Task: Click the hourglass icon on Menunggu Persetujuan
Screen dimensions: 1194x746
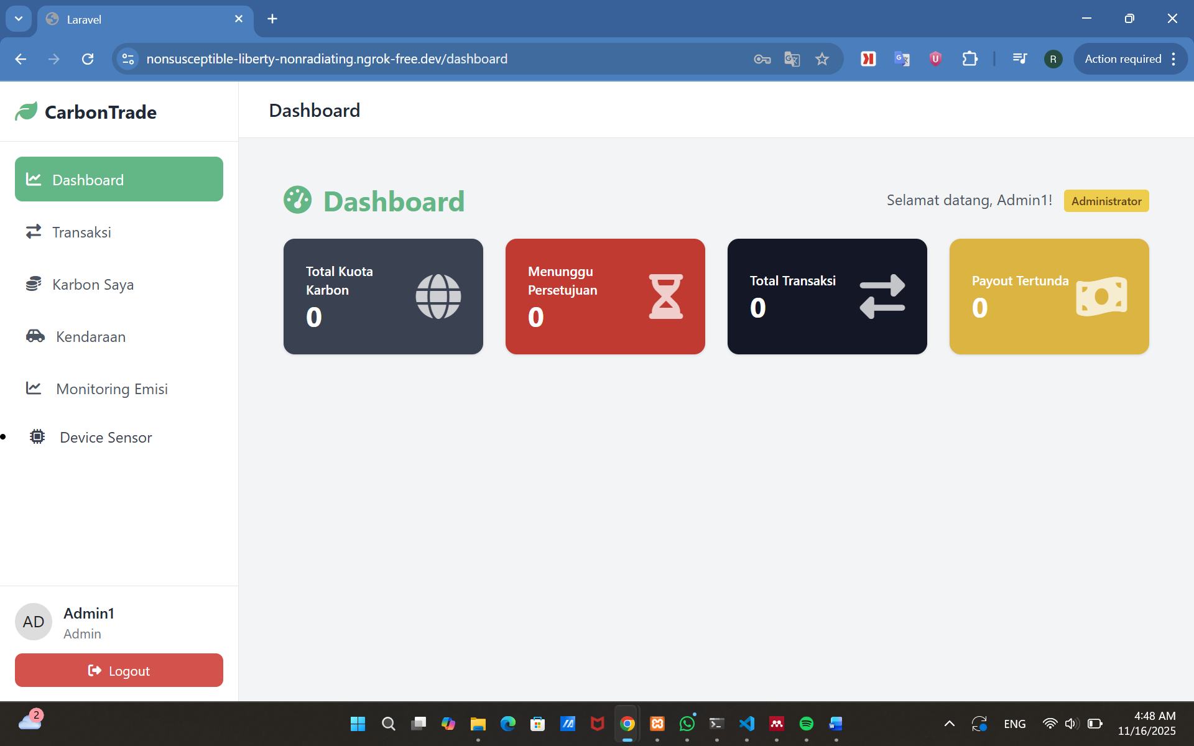Action: (x=666, y=297)
